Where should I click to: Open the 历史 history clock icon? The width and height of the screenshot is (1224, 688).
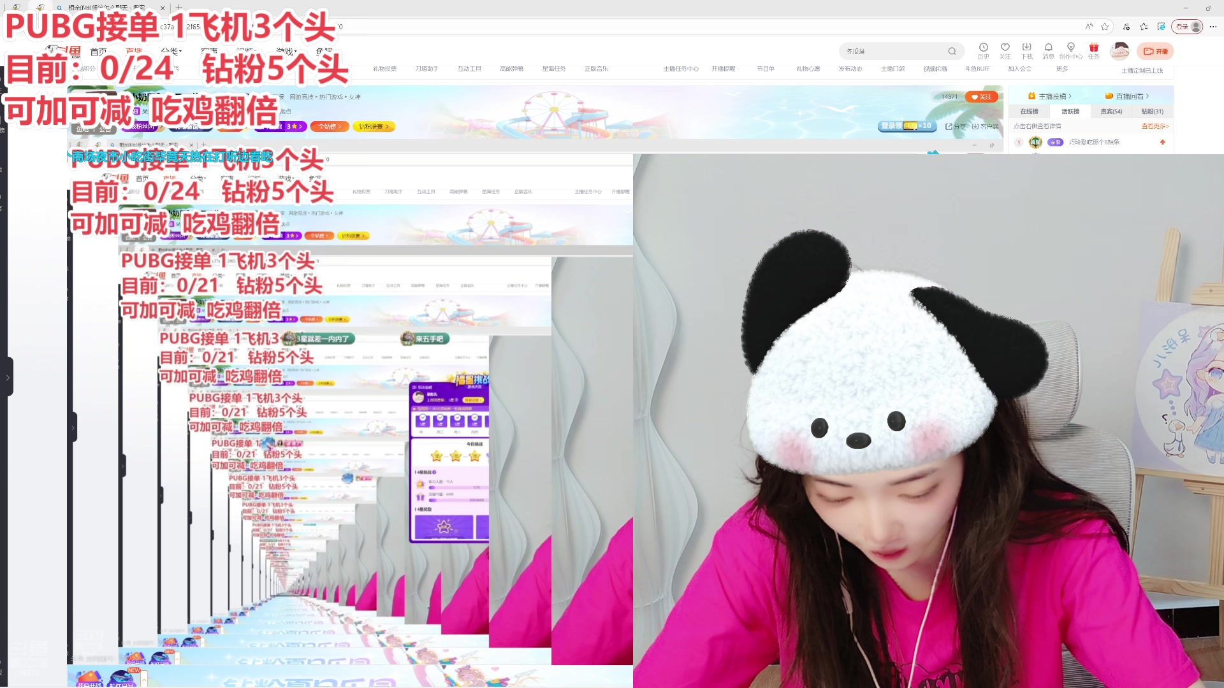[x=984, y=48]
